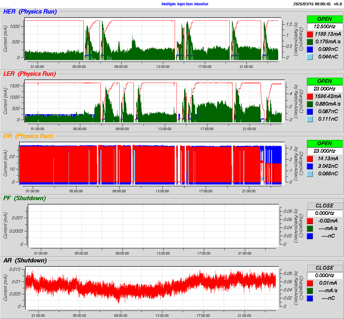Click the PF dark green injection rate swatch
The image size is (344, 319).
310,228
